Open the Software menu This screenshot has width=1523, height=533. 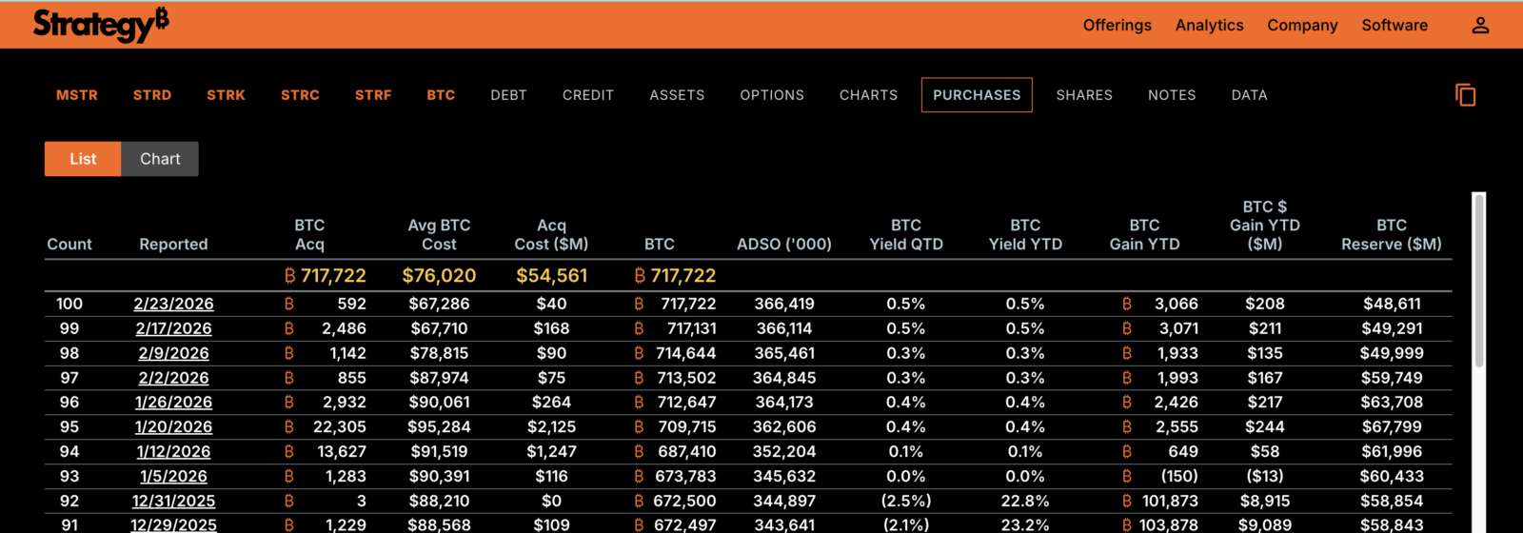tap(1394, 26)
